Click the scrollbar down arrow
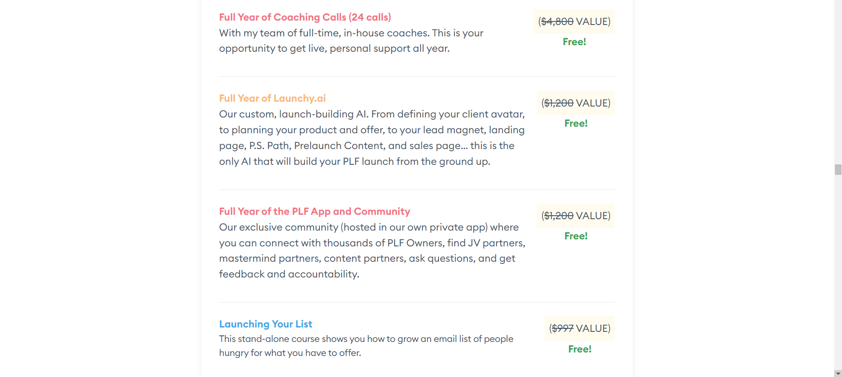The height and width of the screenshot is (377, 842). [x=838, y=373]
